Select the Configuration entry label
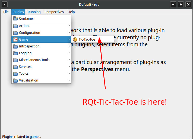The width and height of the screenshot is (193, 139). click(30, 33)
